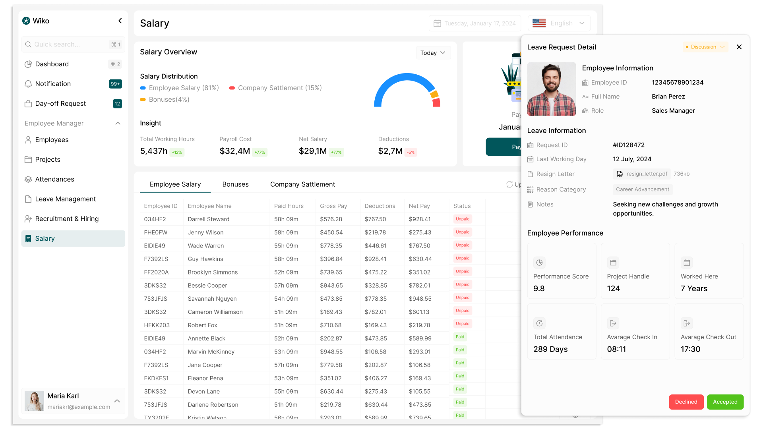This screenshot has width=763, height=429.
Task: Click the resign_letter.pdf file attachment
Action: [x=642, y=174]
